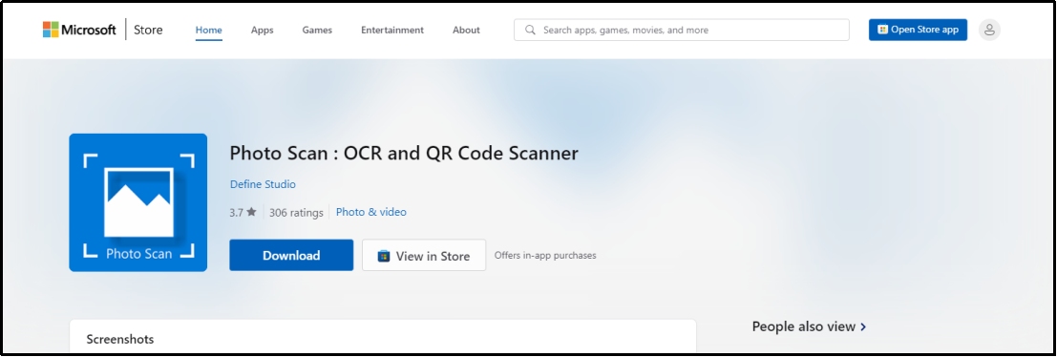Click the Open Store app button
1057x357 pixels.
[x=919, y=30]
